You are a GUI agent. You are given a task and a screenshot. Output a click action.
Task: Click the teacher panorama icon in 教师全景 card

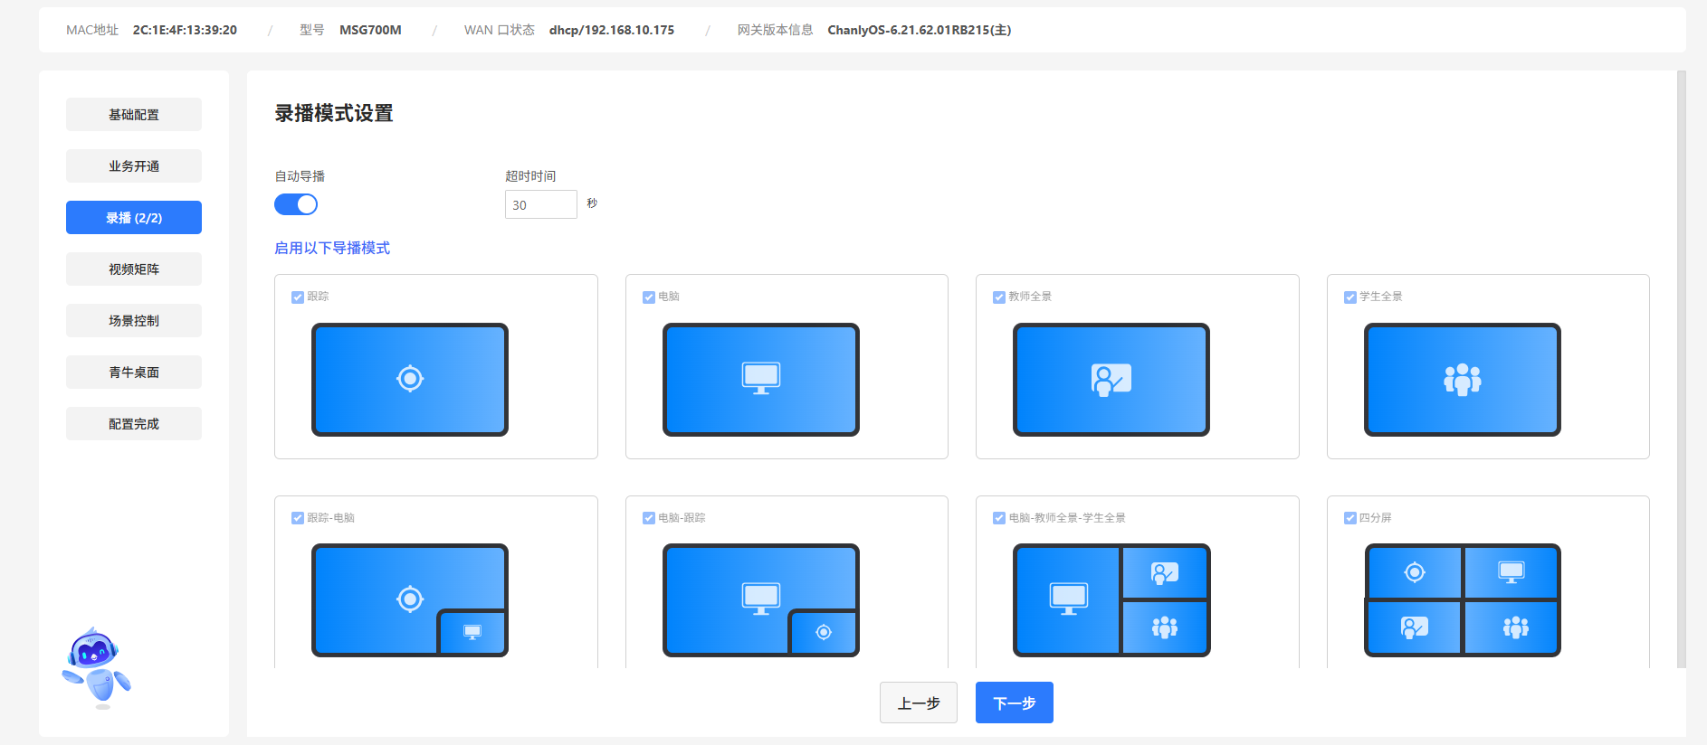click(x=1111, y=380)
